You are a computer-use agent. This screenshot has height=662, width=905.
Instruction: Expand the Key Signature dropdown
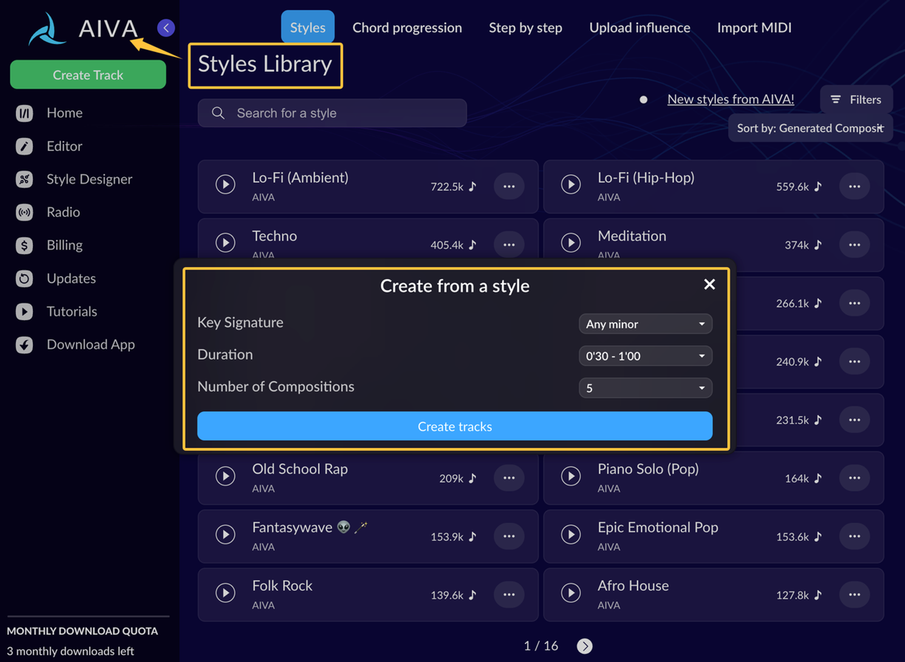pyautogui.click(x=645, y=324)
